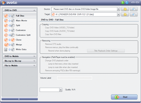Choose a Target image file

(134, 14)
